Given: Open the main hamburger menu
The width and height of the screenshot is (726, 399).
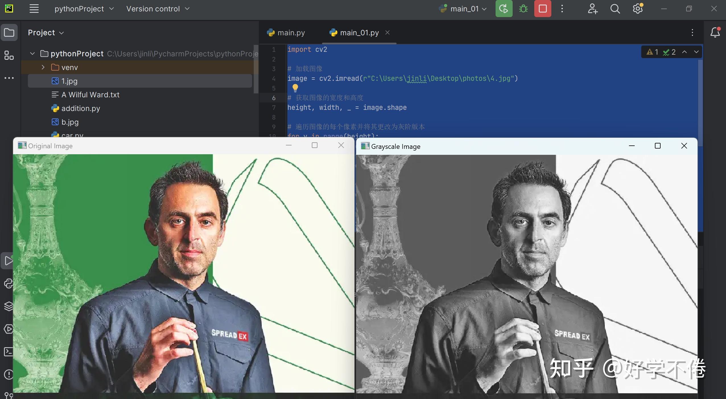Looking at the screenshot, I should (x=34, y=9).
